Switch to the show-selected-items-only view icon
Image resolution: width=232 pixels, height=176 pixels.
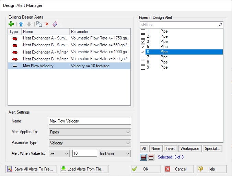[151, 157]
